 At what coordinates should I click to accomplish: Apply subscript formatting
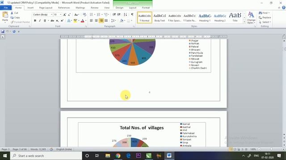[x=57, y=20]
